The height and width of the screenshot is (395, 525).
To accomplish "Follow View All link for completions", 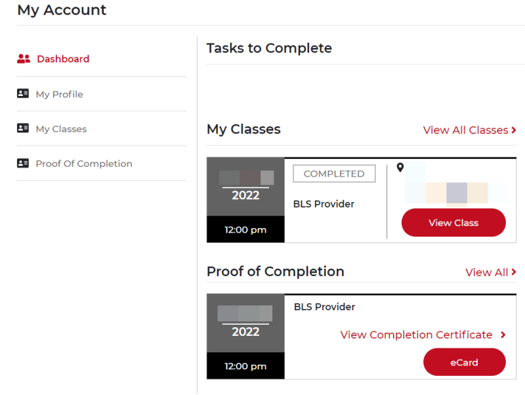I will pos(486,272).
